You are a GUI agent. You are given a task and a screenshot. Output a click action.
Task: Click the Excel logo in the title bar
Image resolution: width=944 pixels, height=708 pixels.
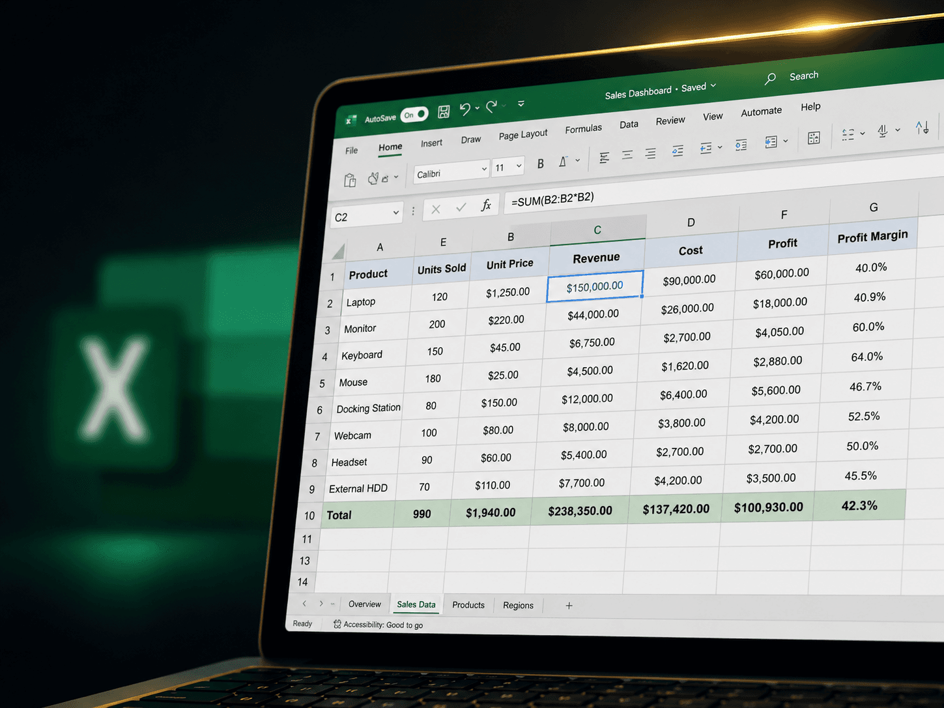pyautogui.click(x=350, y=120)
